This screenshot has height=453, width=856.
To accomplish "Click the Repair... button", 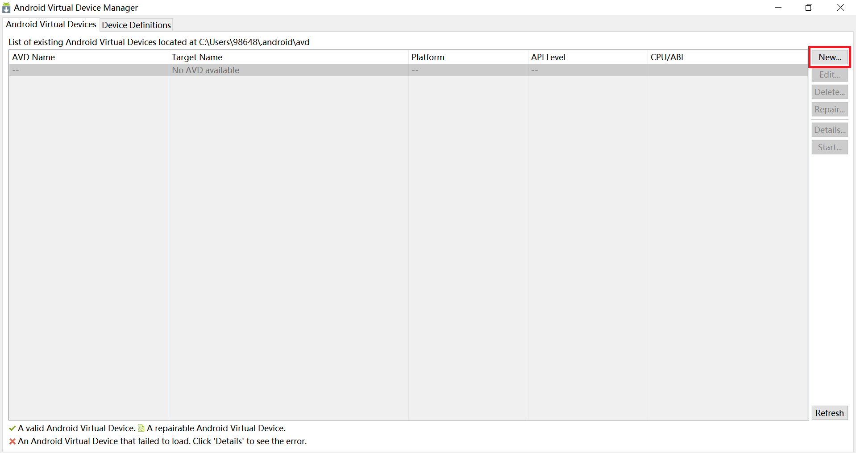I will click(830, 109).
